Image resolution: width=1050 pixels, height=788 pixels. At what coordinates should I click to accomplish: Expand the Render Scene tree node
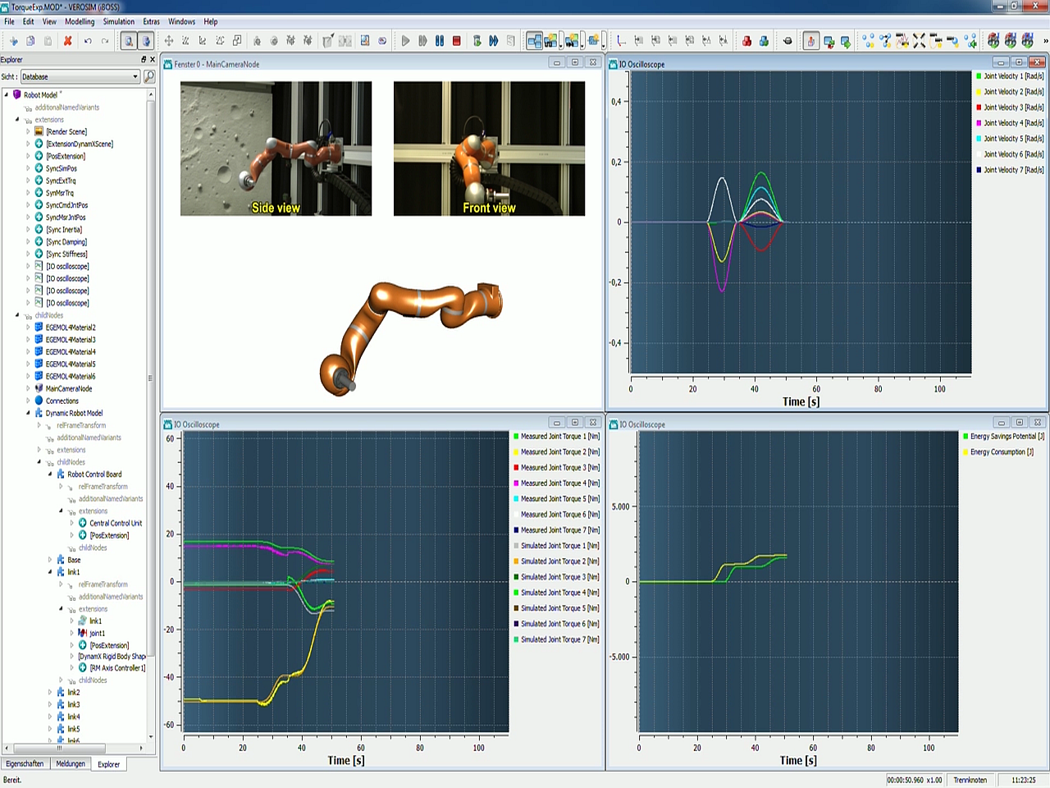point(28,131)
